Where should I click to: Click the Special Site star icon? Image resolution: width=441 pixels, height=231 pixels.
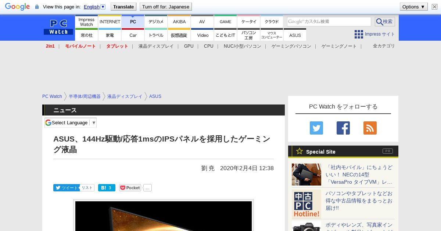(x=300, y=151)
